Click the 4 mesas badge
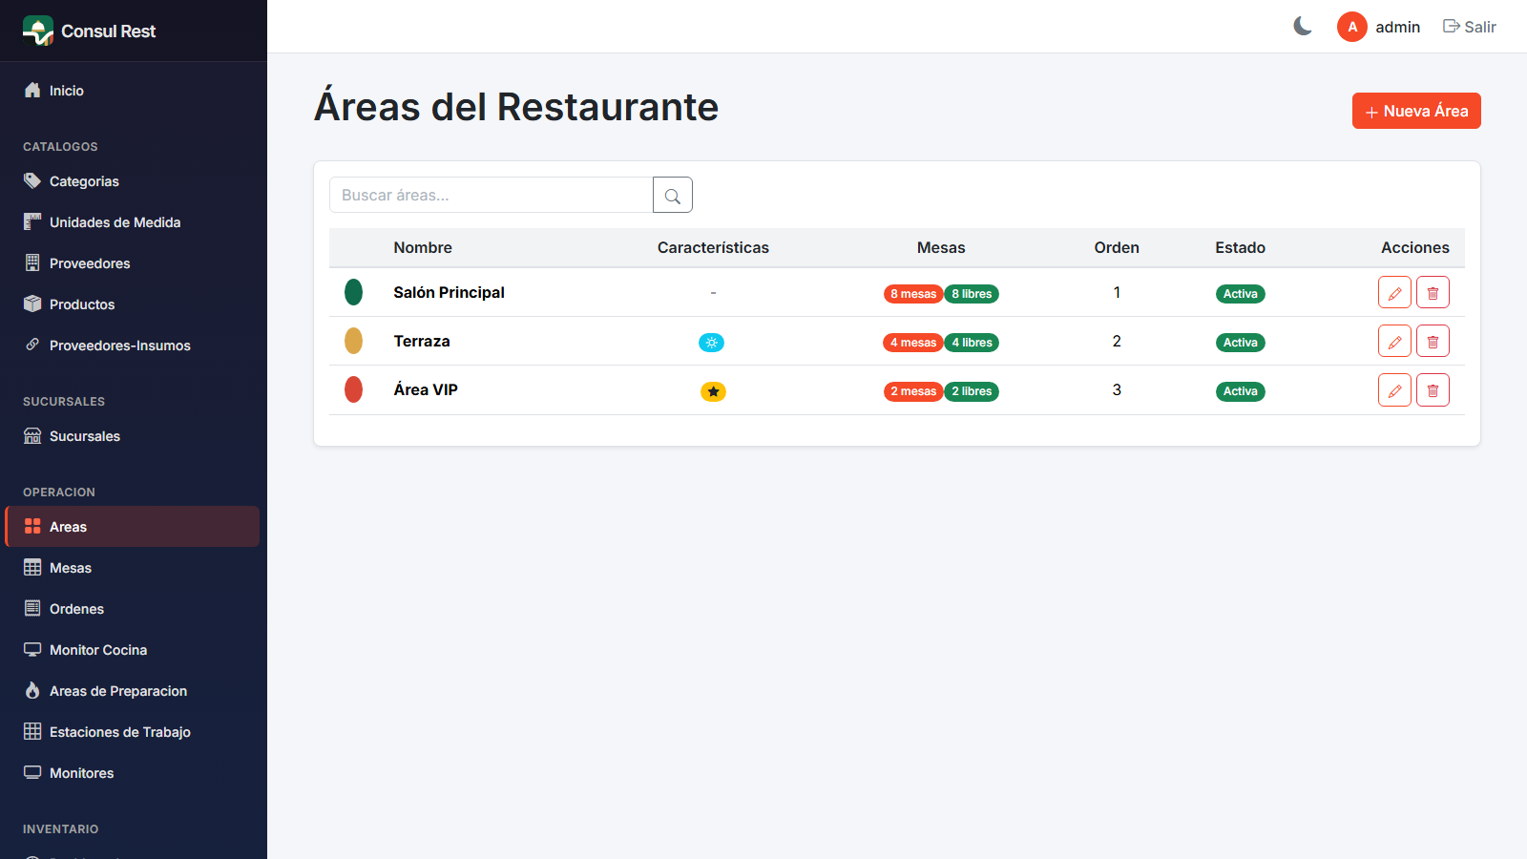 913,343
